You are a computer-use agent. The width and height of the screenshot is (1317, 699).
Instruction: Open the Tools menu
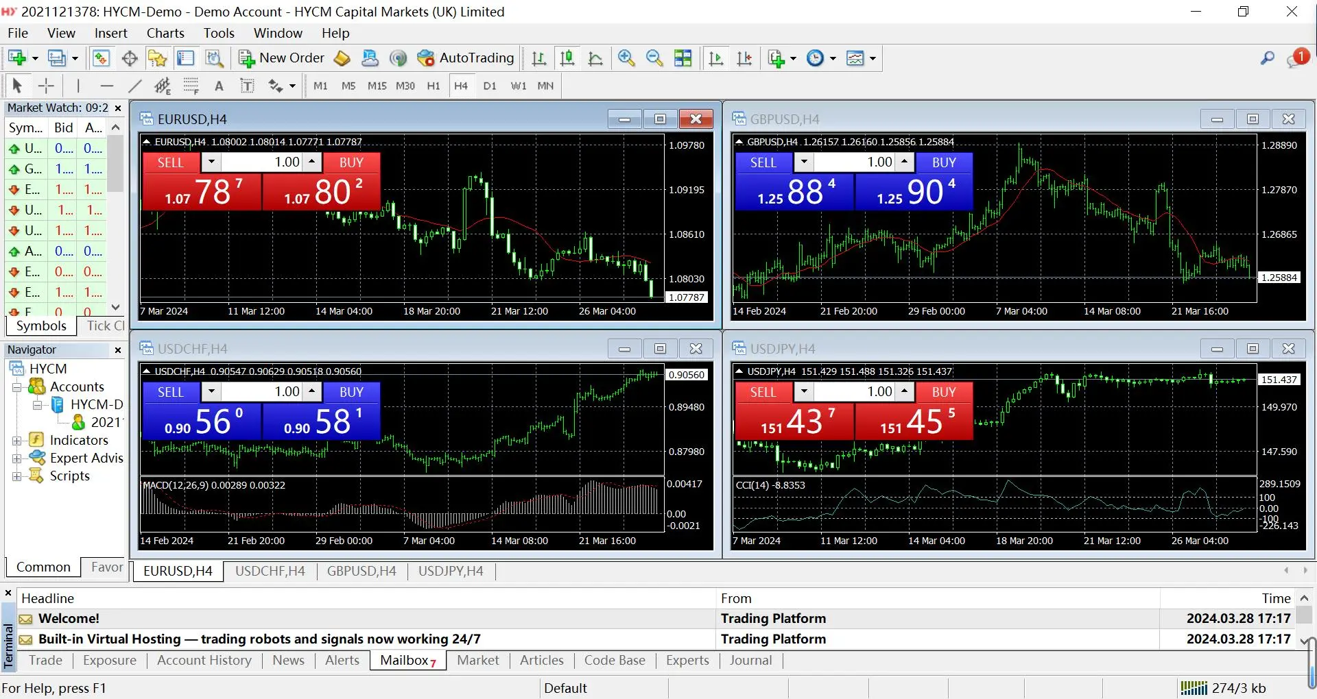(x=219, y=33)
